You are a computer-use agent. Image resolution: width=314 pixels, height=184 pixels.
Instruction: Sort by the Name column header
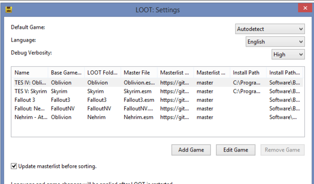[x=30, y=72]
